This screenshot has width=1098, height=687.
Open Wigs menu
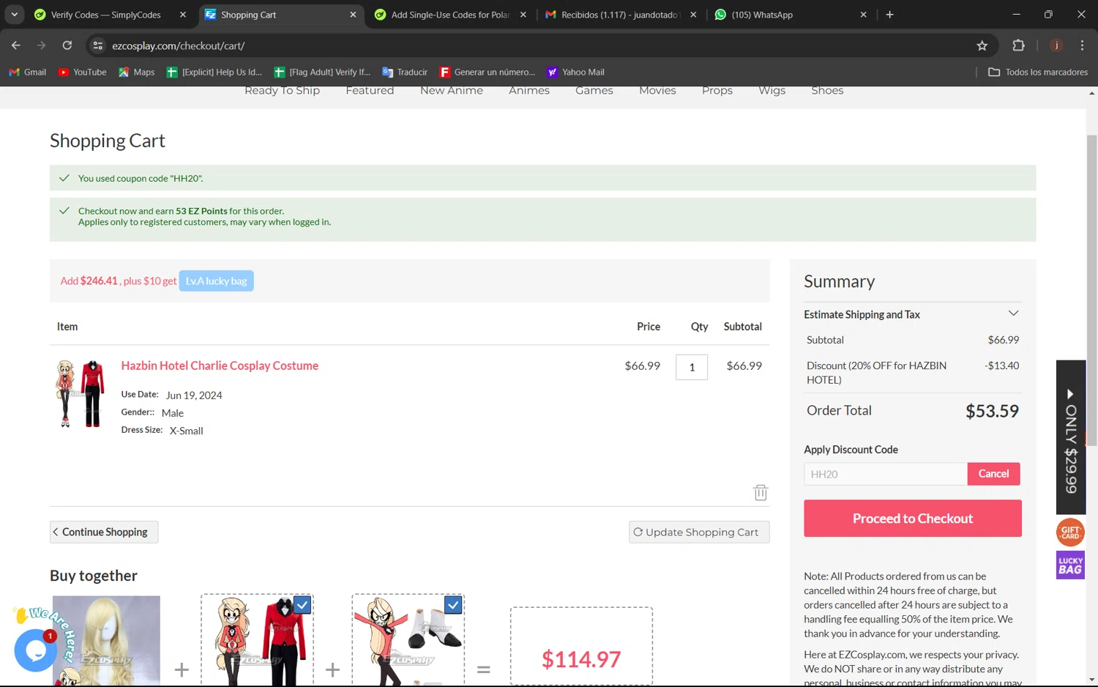pyautogui.click(x=772, y=90)
